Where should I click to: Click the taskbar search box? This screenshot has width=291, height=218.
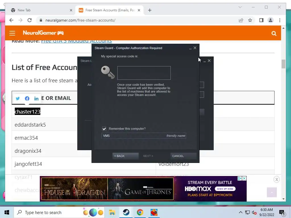(60, 212)
